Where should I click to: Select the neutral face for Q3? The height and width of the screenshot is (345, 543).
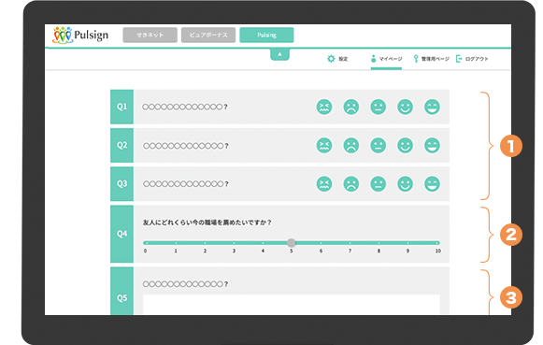point(378,183)
